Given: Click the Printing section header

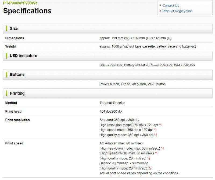Looking at the screenshot, I should pyautogui.click(x=108, y=94).
